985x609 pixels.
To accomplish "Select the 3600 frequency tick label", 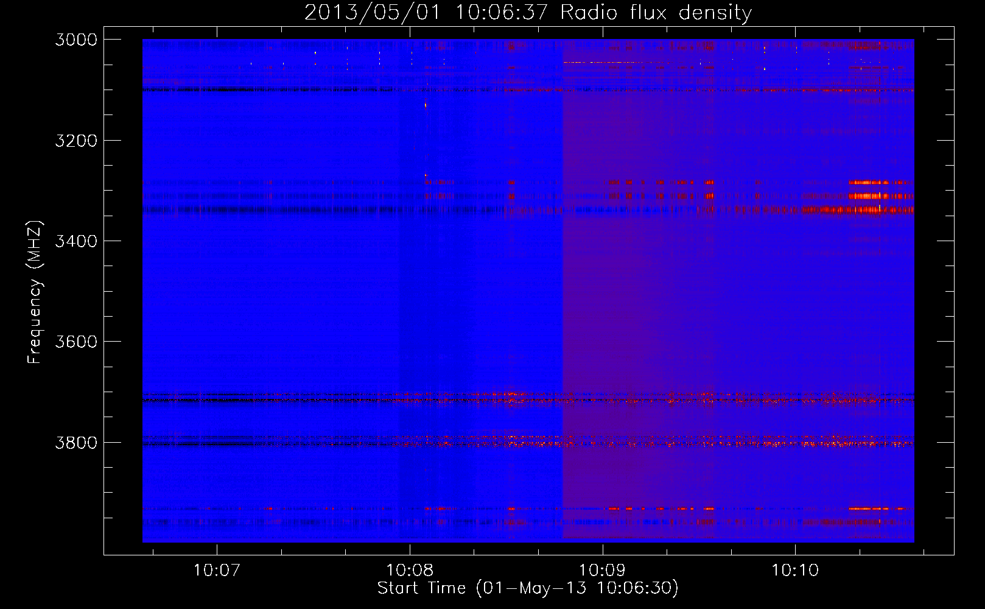I will point(76,342).
